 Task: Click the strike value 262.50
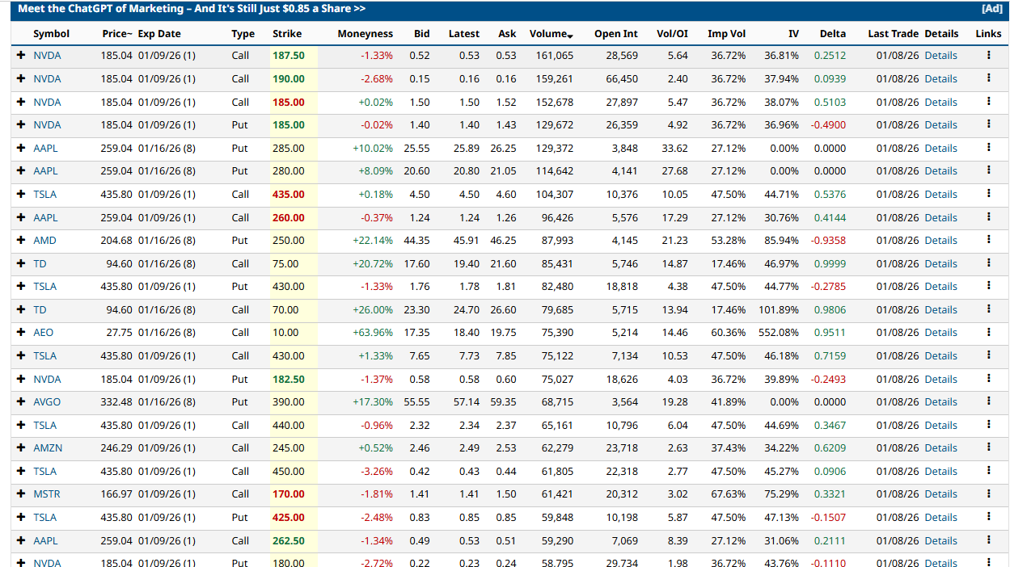[289, 541]
